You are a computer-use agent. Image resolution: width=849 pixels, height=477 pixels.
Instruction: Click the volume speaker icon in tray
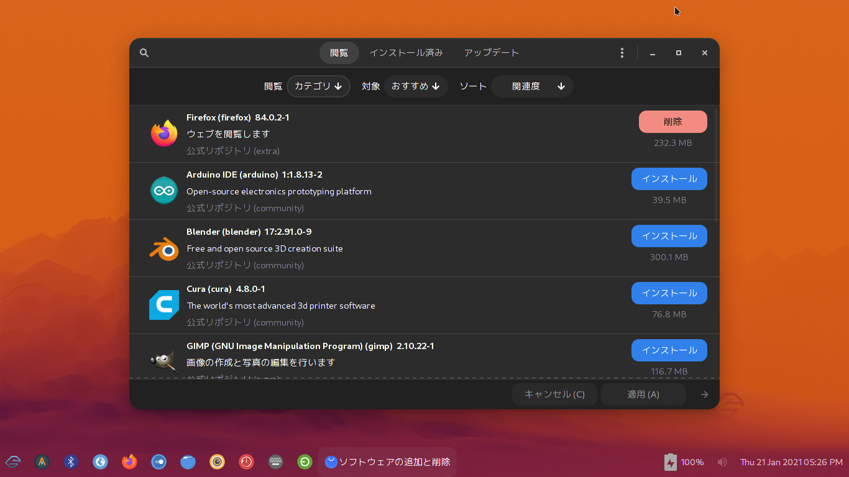point(722,462)
